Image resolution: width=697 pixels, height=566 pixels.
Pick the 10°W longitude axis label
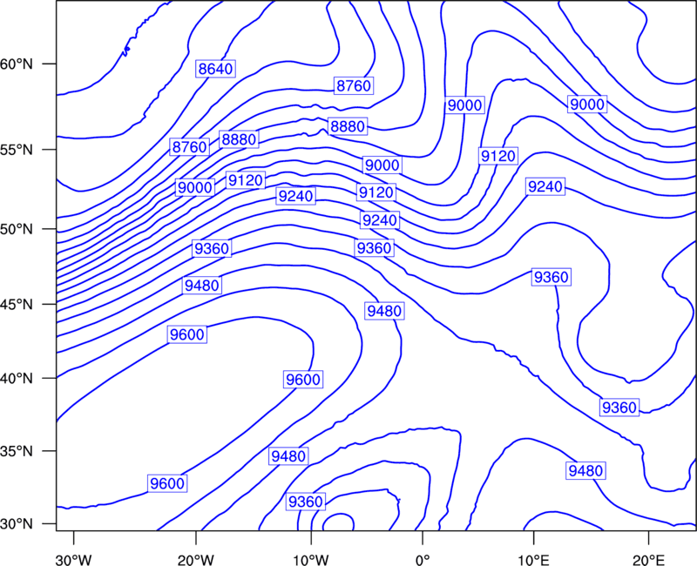pyautogui.click(x=311, y=560)
